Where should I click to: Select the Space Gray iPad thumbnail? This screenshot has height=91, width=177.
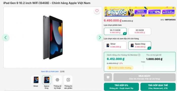tap(47, 80)
